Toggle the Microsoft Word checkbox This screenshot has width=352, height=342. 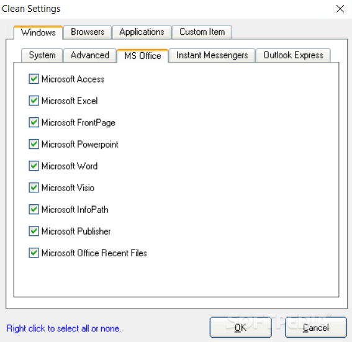coord(34,166)
